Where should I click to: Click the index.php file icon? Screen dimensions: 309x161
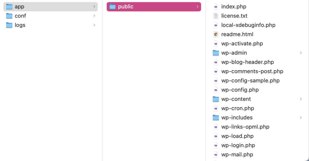[x=216, y=7]
